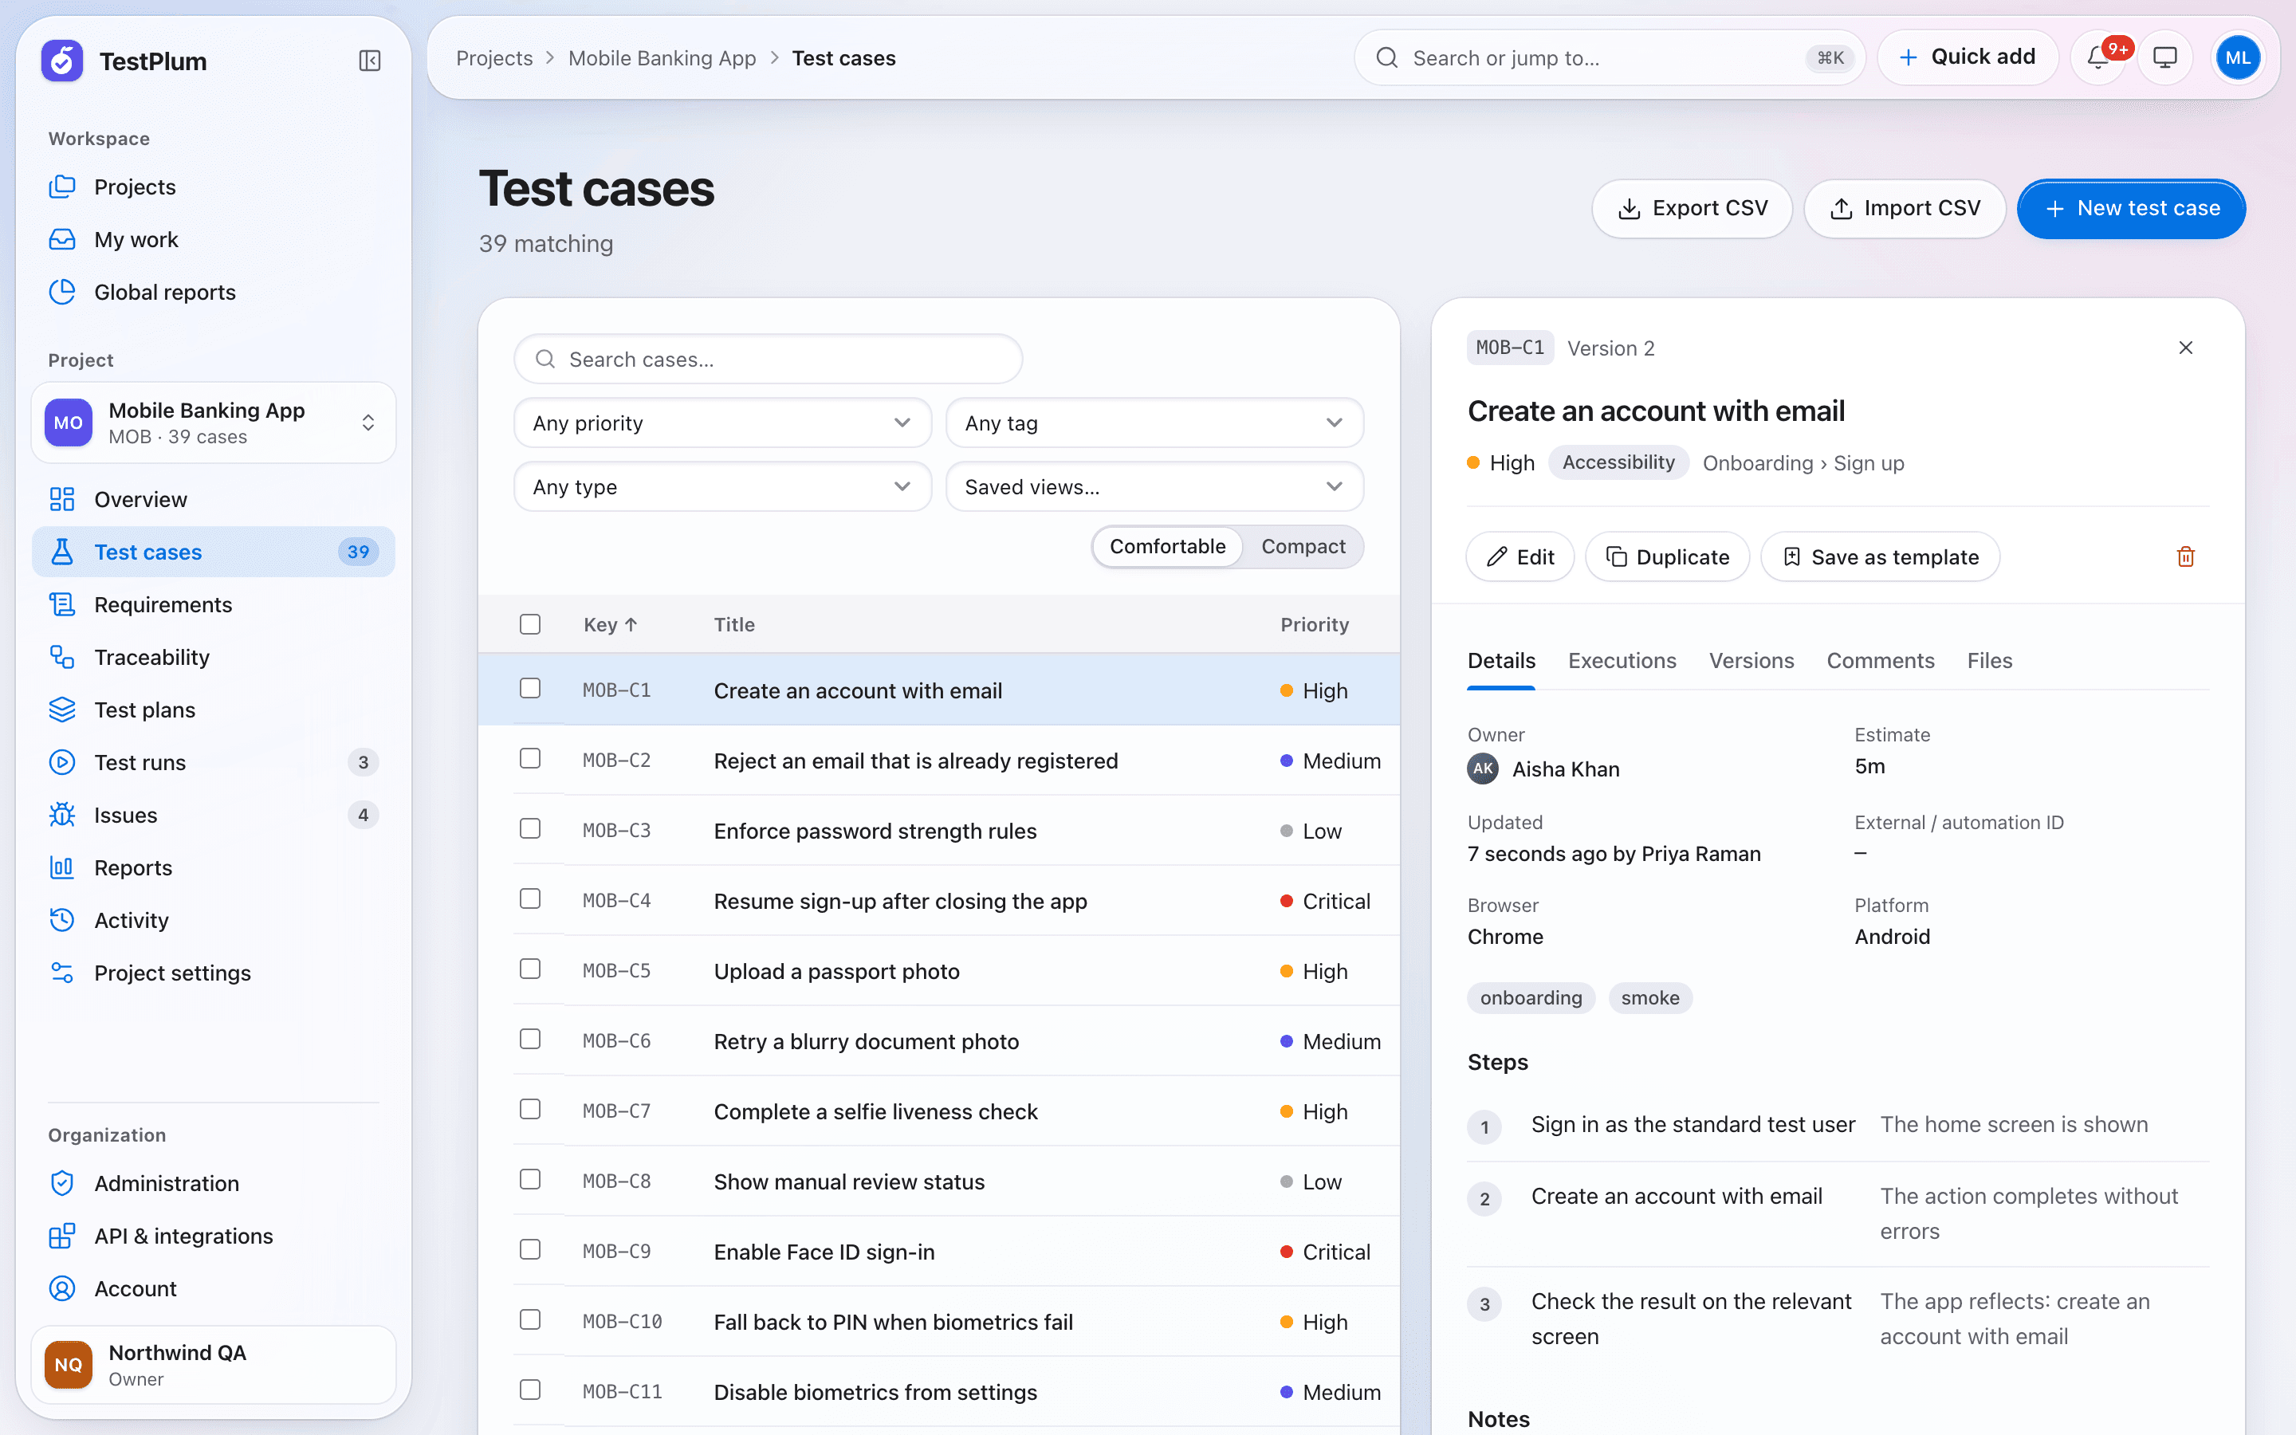Open the ML user avatar menu

(x=2237, y=58)
